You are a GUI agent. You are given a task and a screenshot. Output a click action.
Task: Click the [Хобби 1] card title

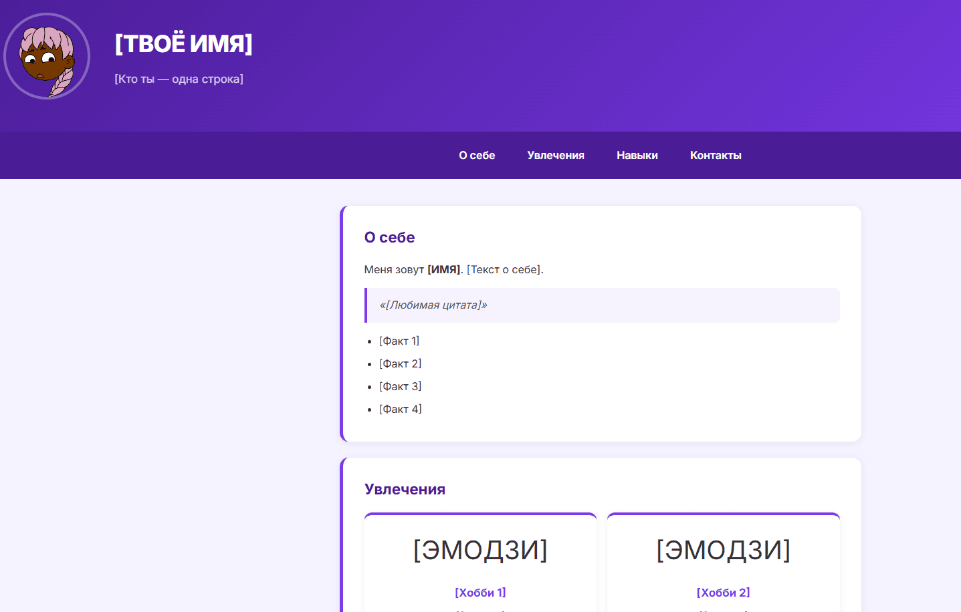tap(480, 593)
